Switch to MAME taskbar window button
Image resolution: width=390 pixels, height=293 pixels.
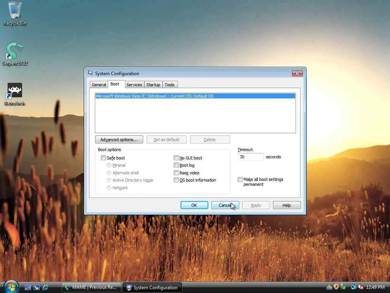pyautogui.click(x=91, y=287)
